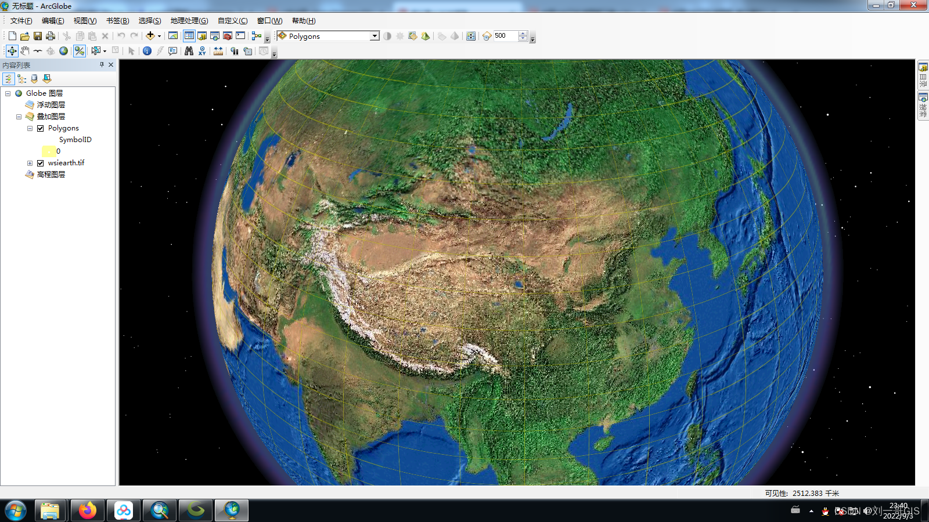Toggle the Navigation Mode button

tap(80, 51)
